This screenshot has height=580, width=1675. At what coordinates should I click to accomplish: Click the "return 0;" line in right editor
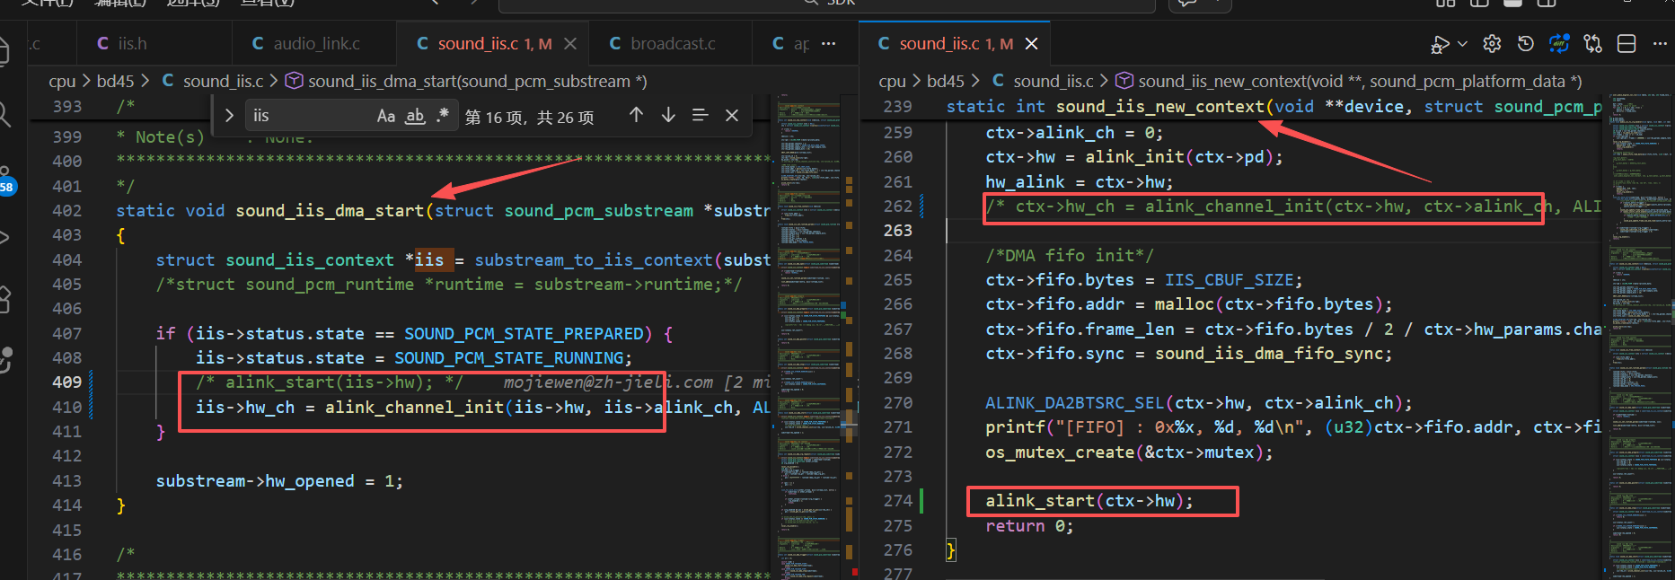coord(1029,526)
